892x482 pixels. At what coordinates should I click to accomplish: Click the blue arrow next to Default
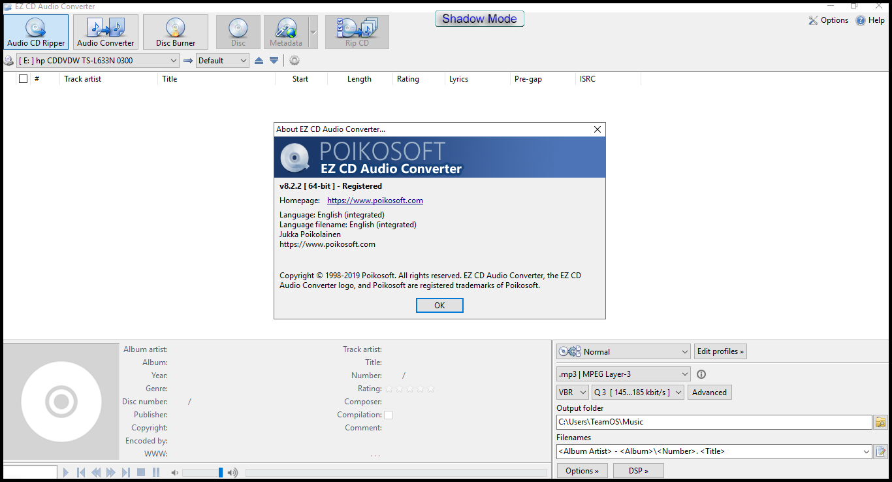click(188, 61)
